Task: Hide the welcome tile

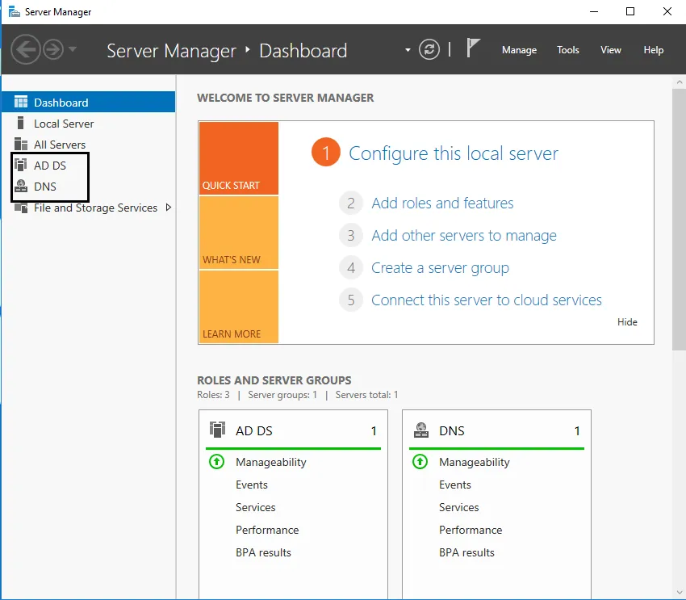Action: coord(627,322)
